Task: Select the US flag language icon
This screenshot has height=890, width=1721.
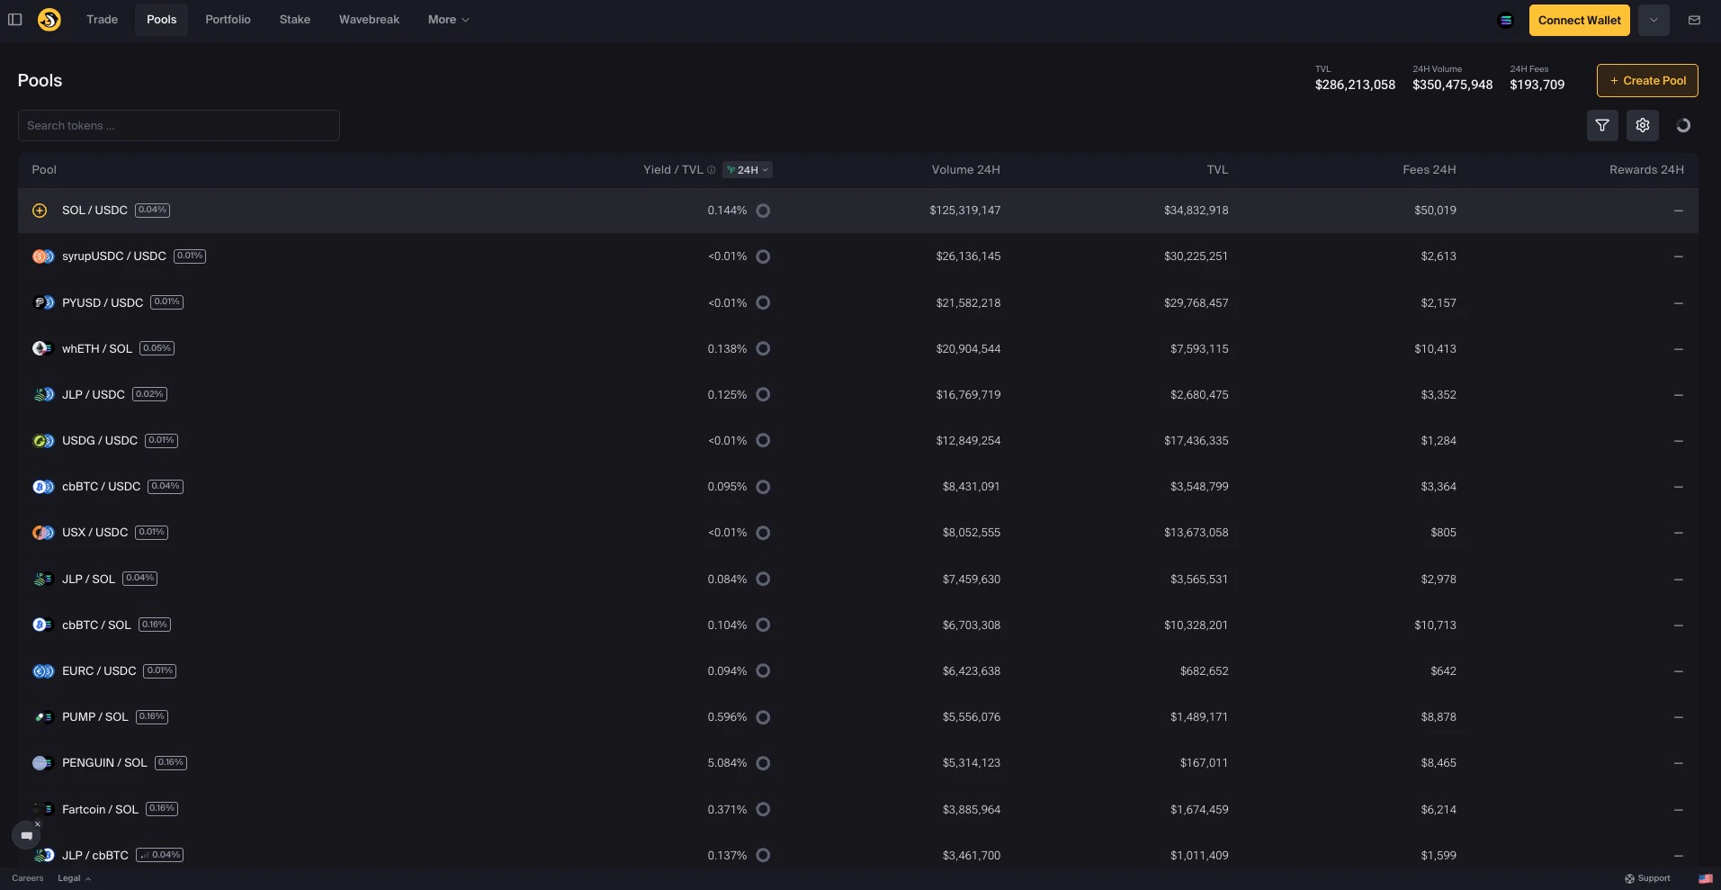Action: click(1706, 878)
